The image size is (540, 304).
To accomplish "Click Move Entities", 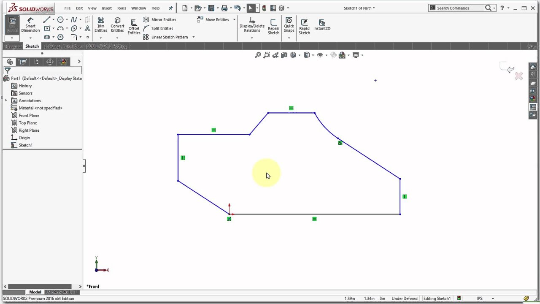I will coord(213,19).
